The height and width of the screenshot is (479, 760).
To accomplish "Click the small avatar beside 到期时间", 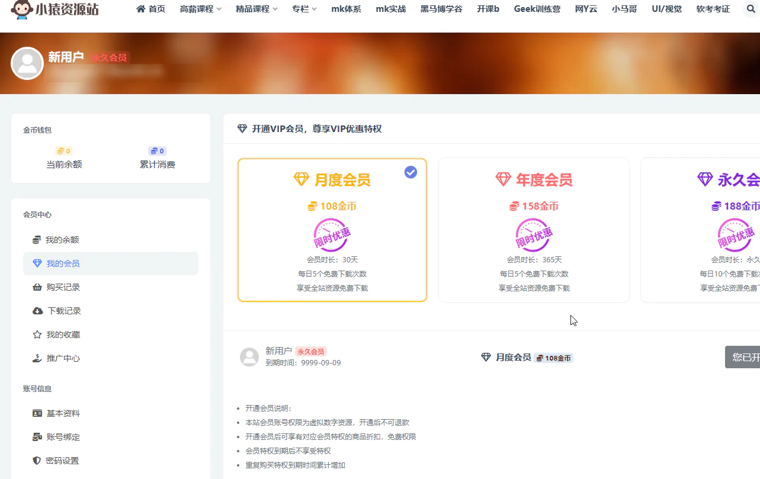I will [249, 357].
